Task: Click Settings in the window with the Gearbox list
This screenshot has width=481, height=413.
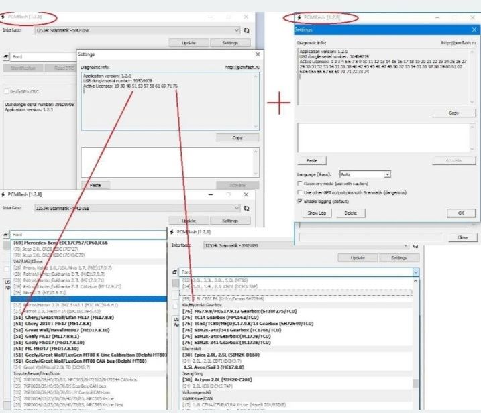Action: pos(399,258)
